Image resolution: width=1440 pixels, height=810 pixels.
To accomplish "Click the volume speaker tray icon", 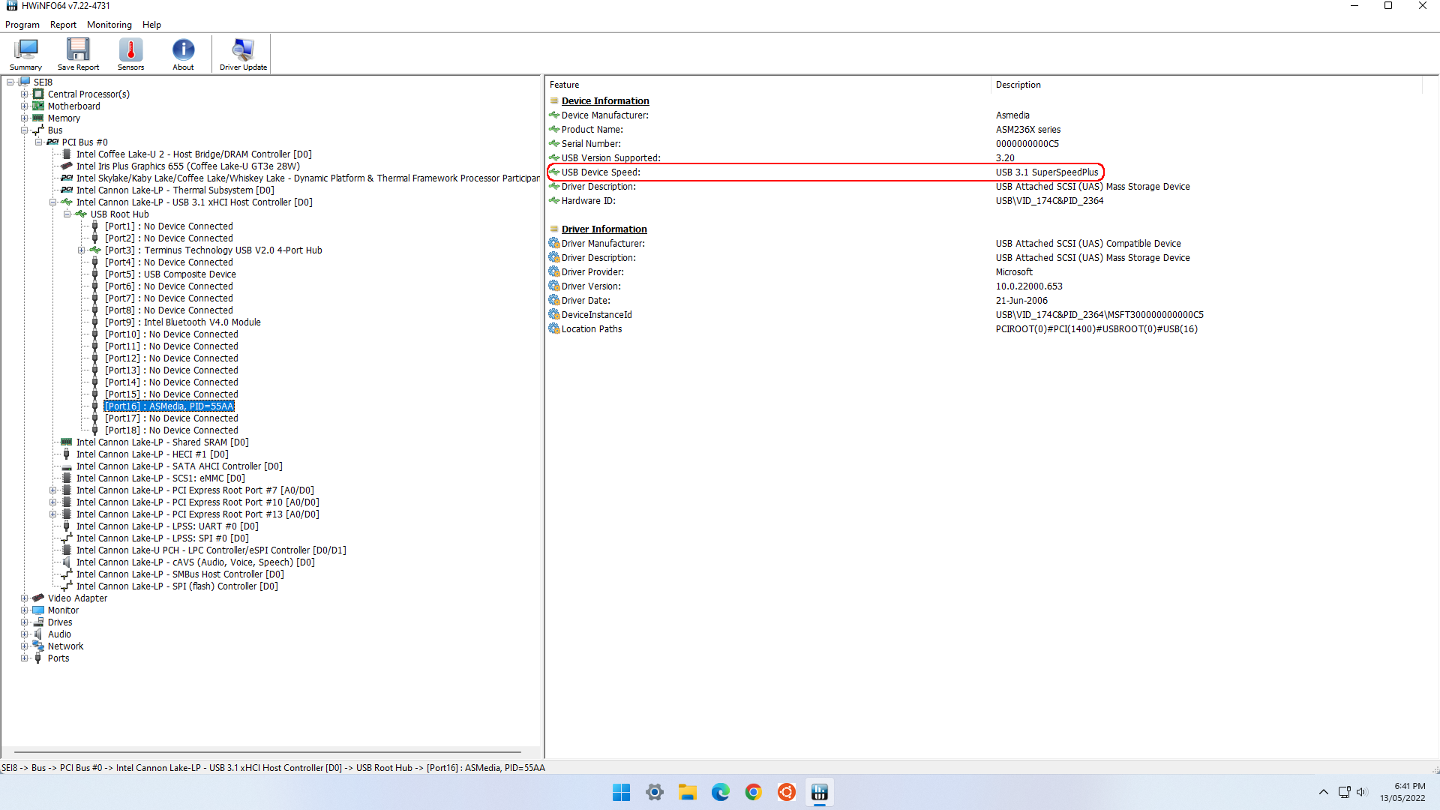I will point(1363,792).
